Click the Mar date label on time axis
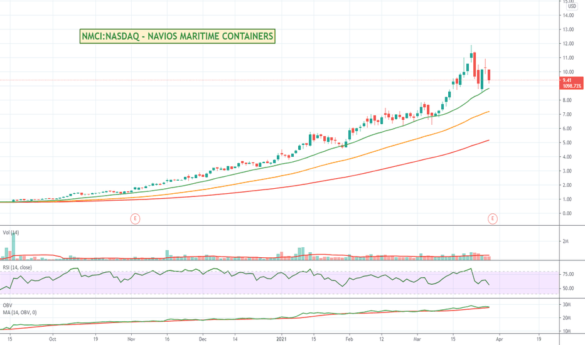This screenshot has width=585, height=345. [x=417, y=339]
